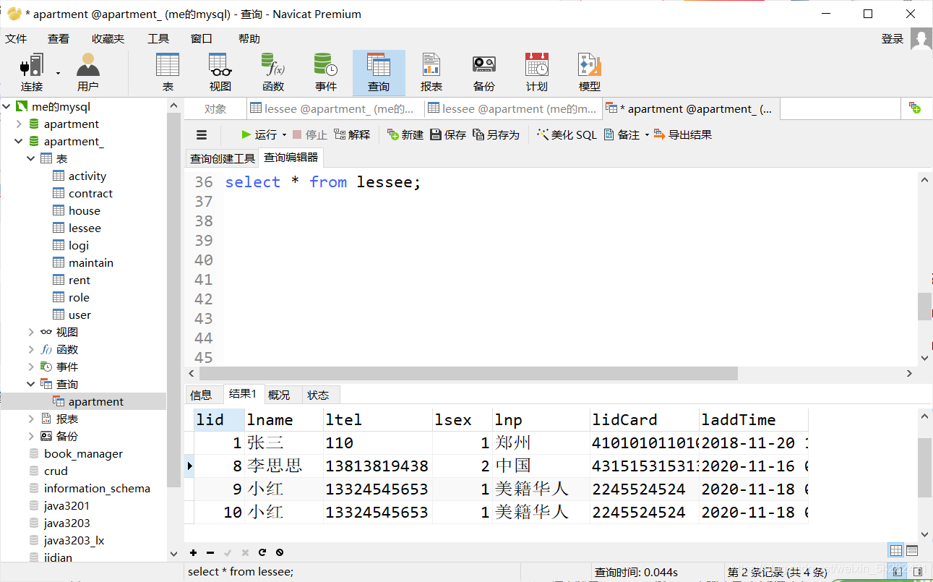
Task: Switch to the 查询创建工具 tab
Action: pos(222,158)
